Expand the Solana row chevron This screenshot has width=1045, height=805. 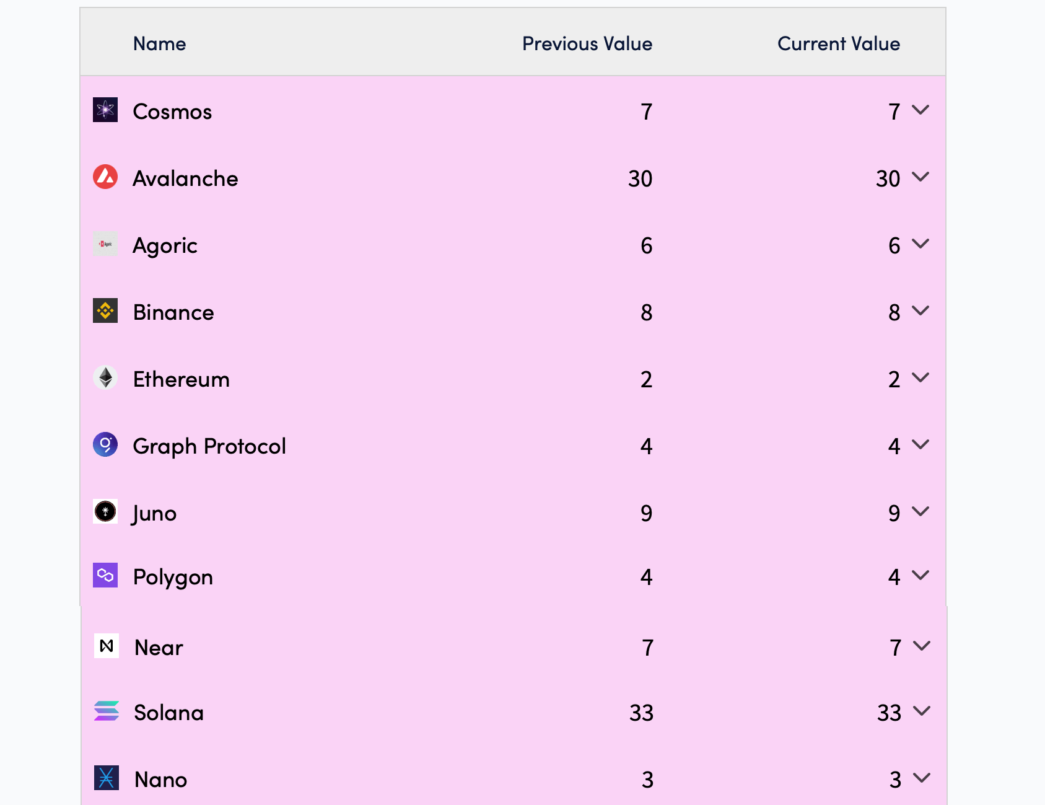[922, 711]
